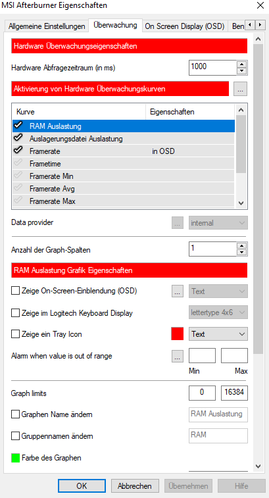Increase Anzahl der Graph-Spalten value
The image size is (269, 498).
pos(242,246)
